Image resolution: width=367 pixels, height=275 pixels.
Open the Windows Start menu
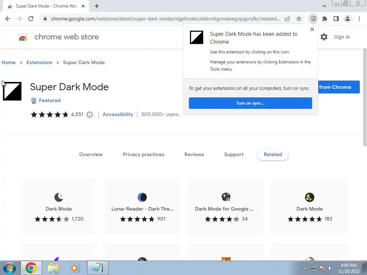pyautogui.click(x=10, y=268)
